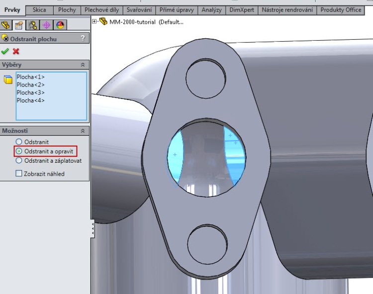Click the panel splitter collapse handle

click(93, 228)
